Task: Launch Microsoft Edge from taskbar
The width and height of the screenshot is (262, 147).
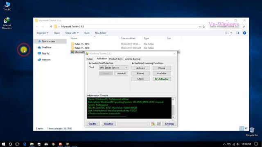Action: point(25,144)
